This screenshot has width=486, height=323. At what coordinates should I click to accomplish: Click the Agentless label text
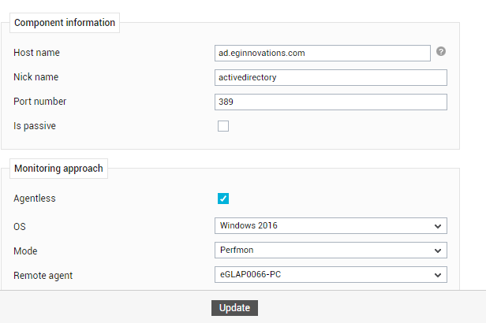pyautogui.click(x=35, y=199)
